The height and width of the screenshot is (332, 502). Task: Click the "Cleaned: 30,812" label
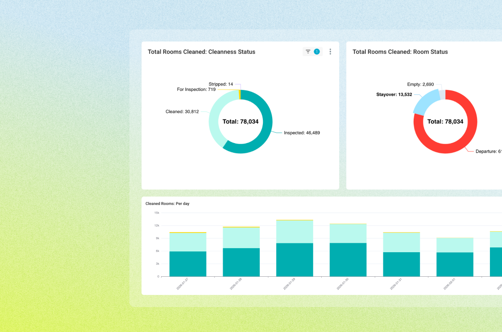coord(183,111)
